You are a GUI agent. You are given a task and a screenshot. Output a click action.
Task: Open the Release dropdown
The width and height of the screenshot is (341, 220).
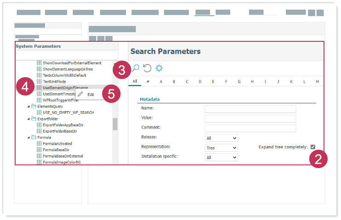point(221,138)
